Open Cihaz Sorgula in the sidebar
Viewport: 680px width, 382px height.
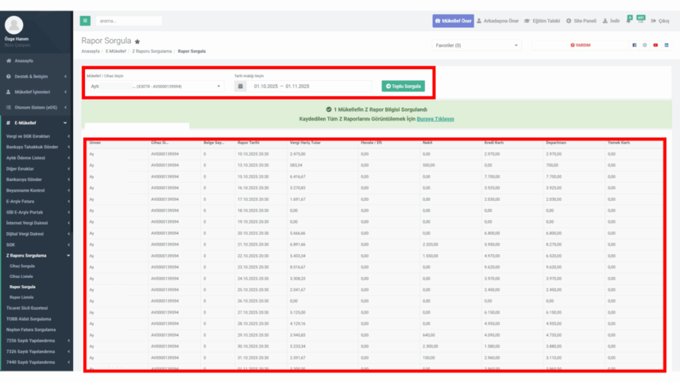point(22,267)
